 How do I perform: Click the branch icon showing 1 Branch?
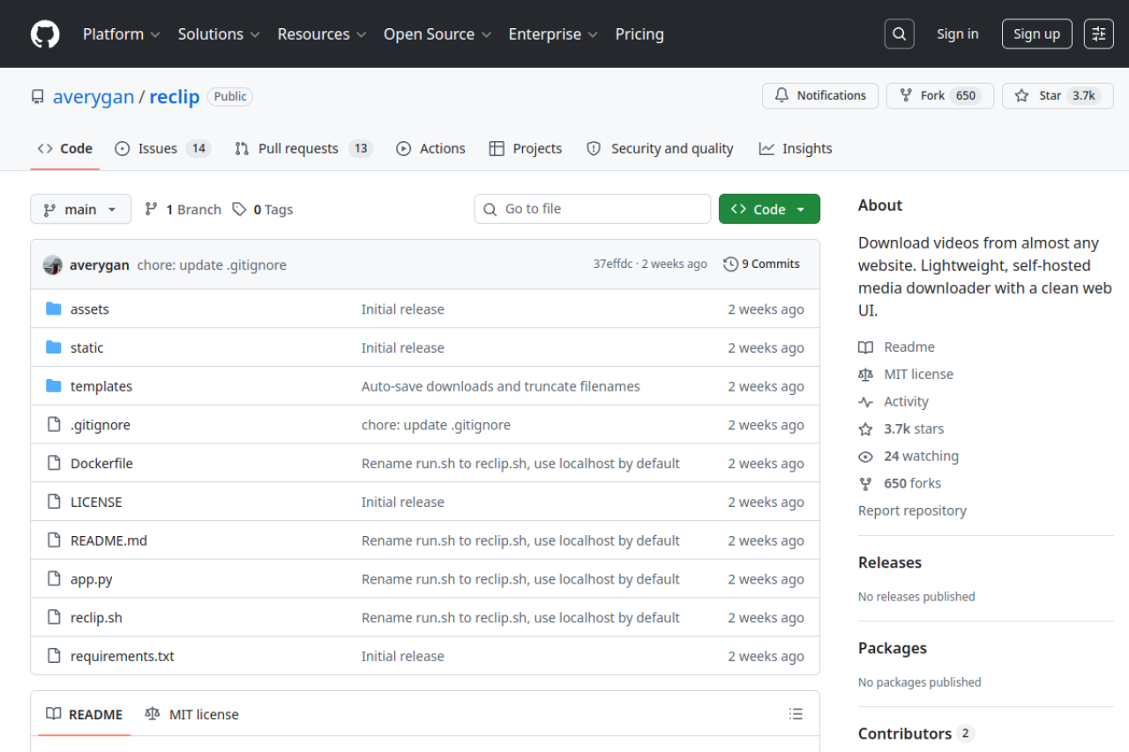(x=153, y=209)
